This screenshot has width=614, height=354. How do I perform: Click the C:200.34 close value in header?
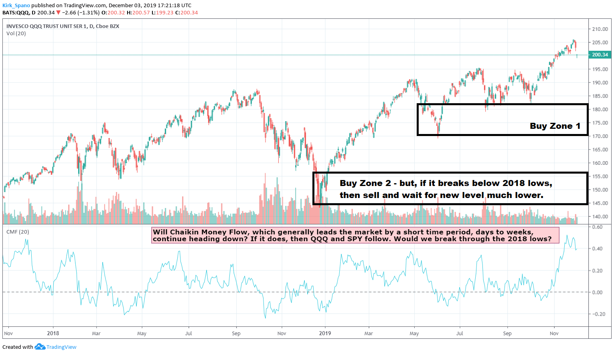click(x=186, y=12)
